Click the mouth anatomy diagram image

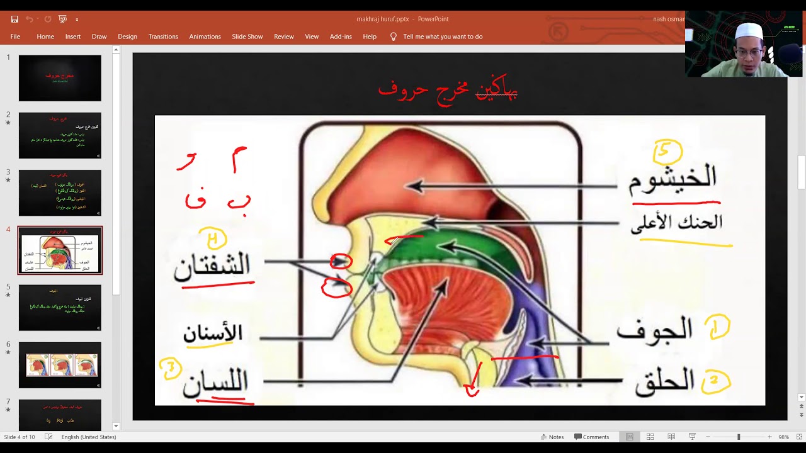tap(460, 260)
